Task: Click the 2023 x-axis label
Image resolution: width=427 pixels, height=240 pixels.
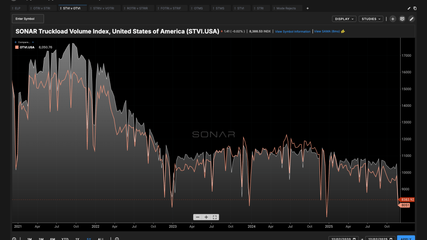Action: [173, 226]
